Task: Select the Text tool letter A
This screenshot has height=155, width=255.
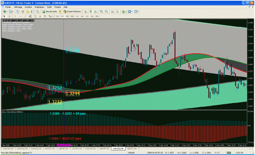Action: coord(40,16)
